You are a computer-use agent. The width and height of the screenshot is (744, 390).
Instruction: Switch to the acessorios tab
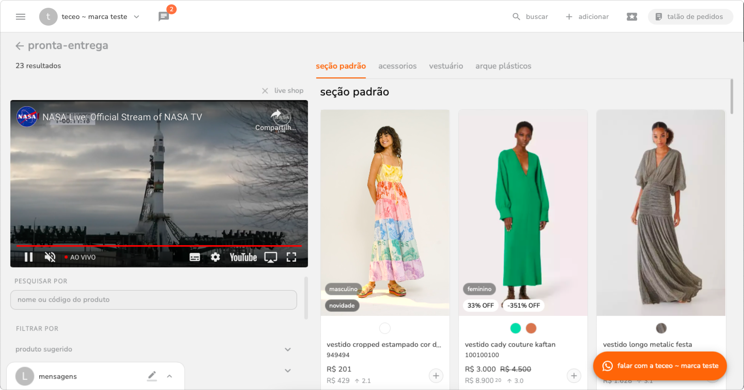[397, 66]
